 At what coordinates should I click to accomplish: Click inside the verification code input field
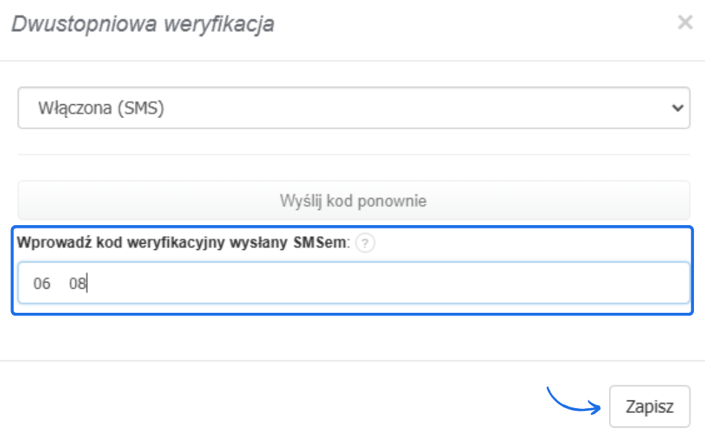[x=354, y=283]
